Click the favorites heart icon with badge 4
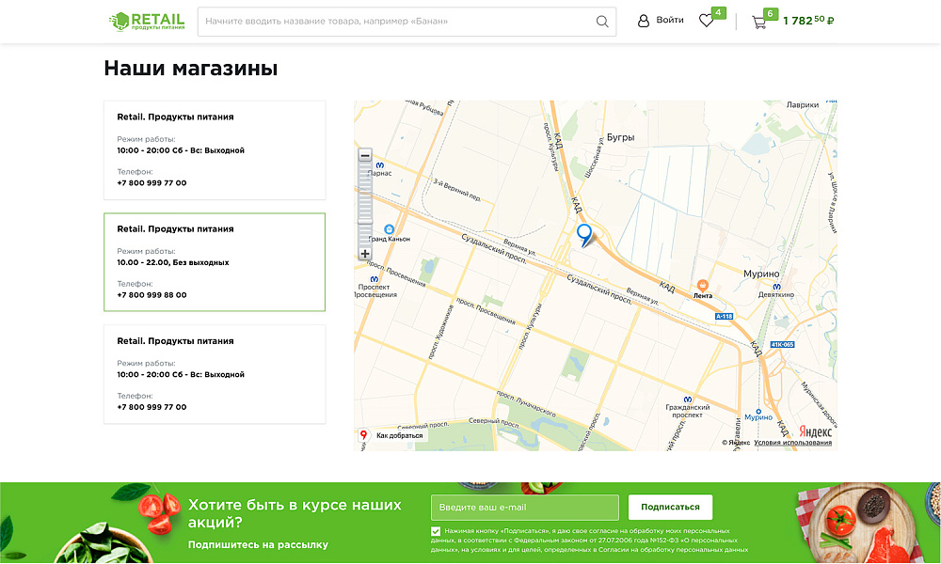This screenshot has width=941, height=564. pyautogui.click(x=707, y=20)
